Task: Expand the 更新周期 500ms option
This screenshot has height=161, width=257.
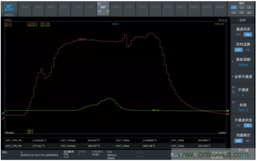Action: point(243,62)
